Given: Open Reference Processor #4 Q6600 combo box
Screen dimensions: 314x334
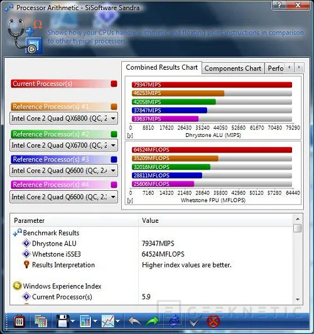Looking at the screenshot, I should point(63,197).
